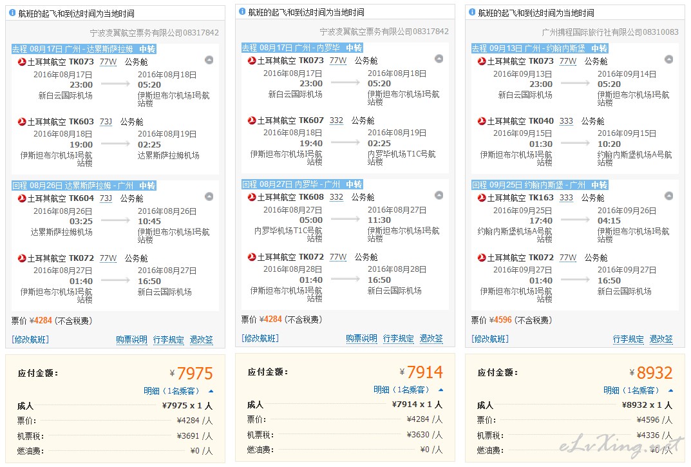Click aircraft code 332 next to TK607
The height and width of the screenshot is (467, 691).
(x=336, y=120)
